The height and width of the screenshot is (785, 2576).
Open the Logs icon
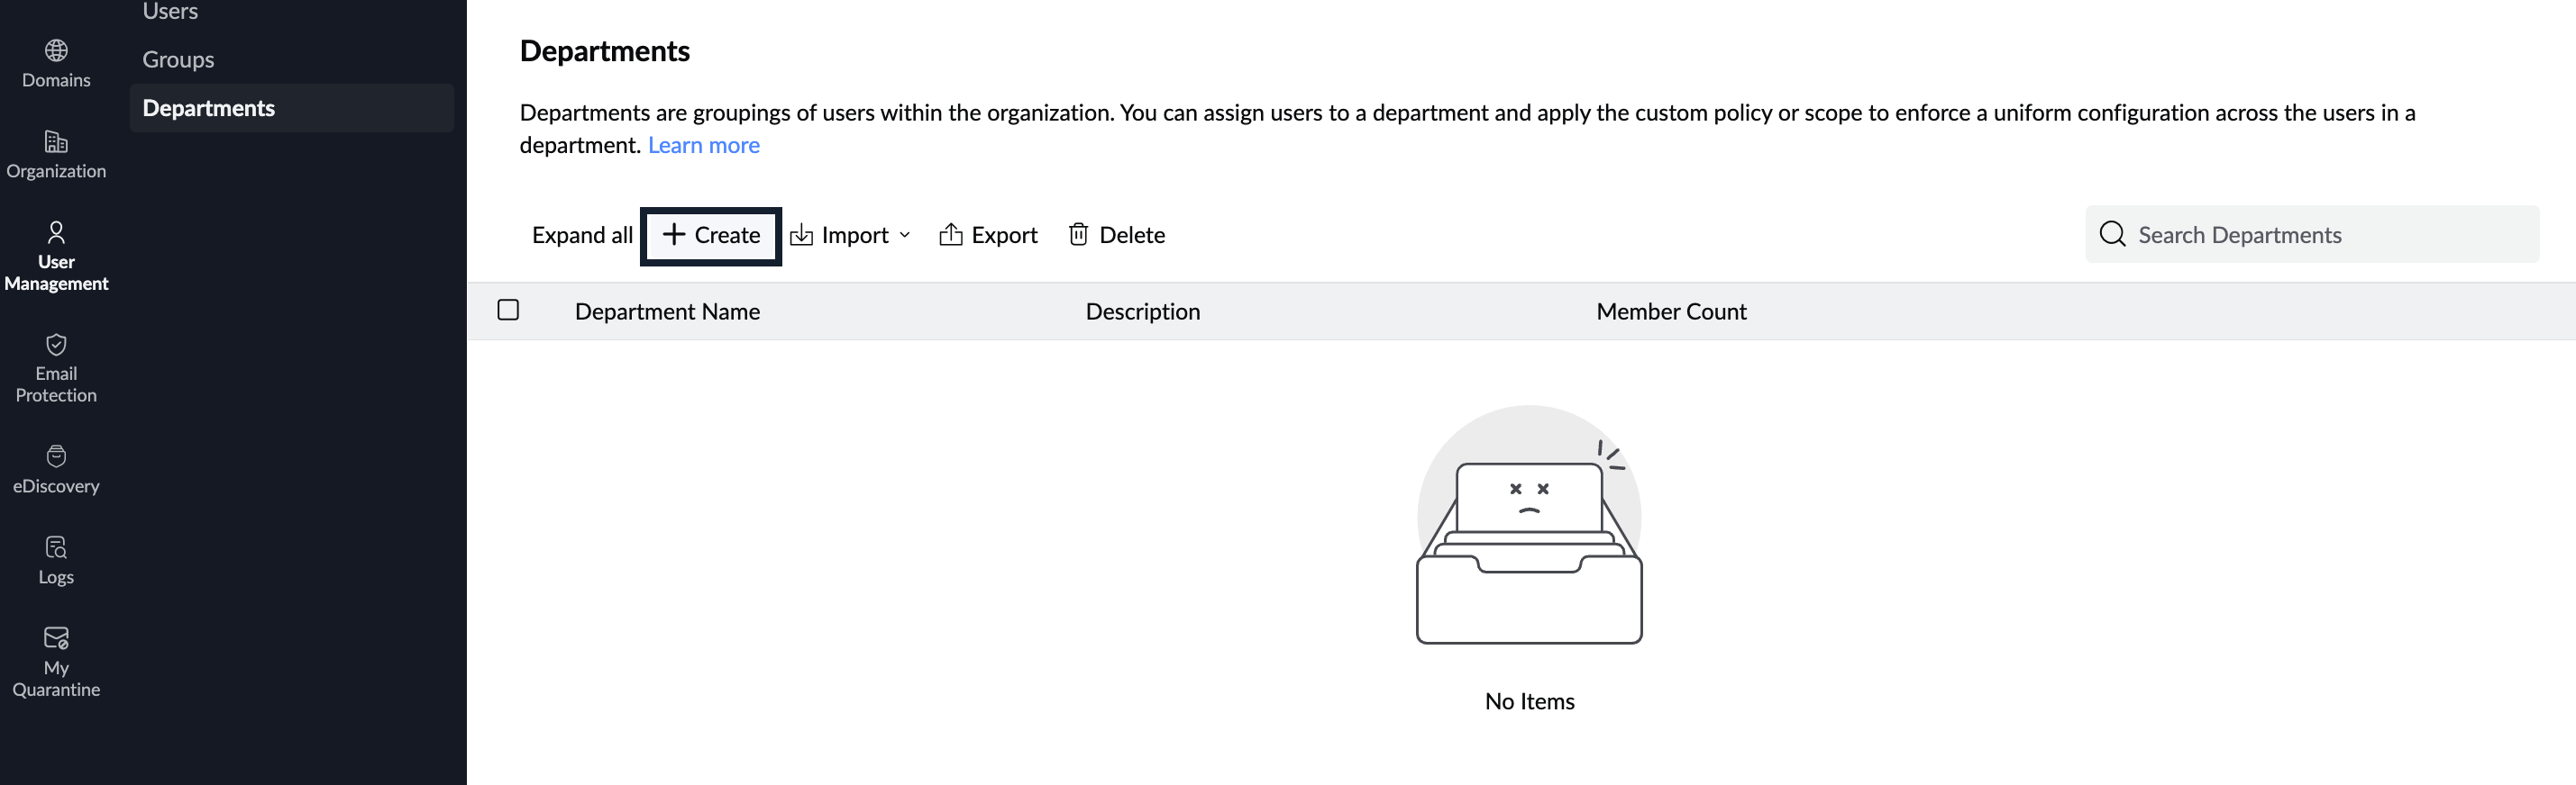click(x=56, y=547)
